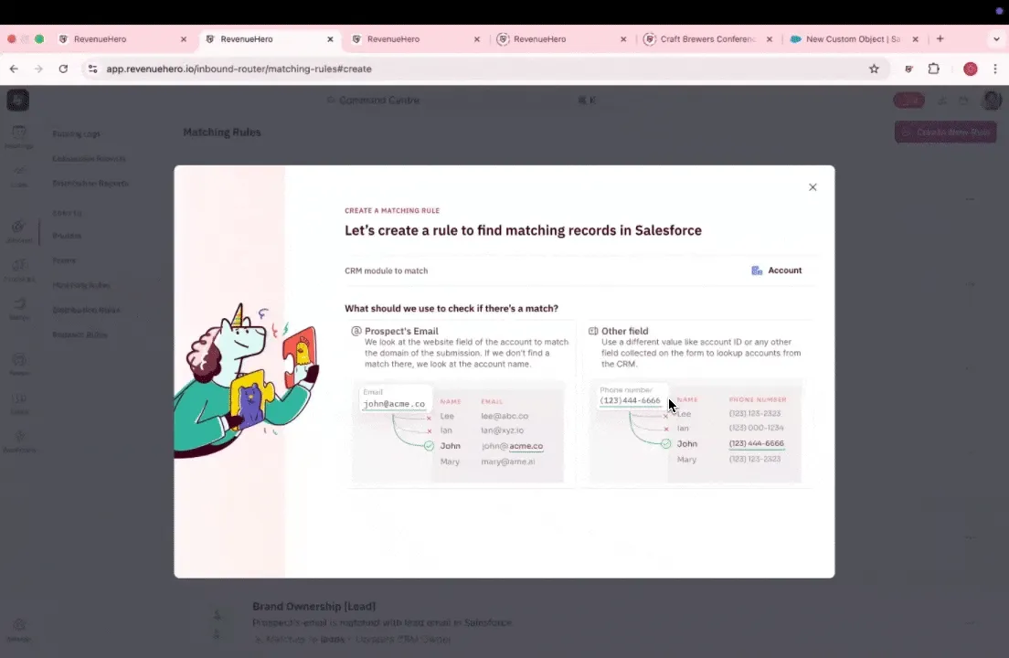Open the Chrome profile avatar
Screen dimensions: 1009x658
(x=971, y=69)
